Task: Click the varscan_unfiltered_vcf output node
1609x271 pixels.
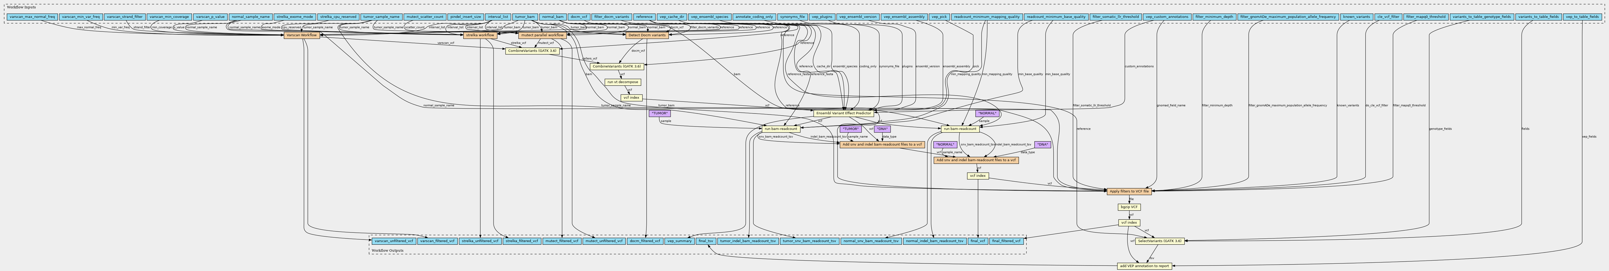Action: pyautogui.click(x=393, y=241)
